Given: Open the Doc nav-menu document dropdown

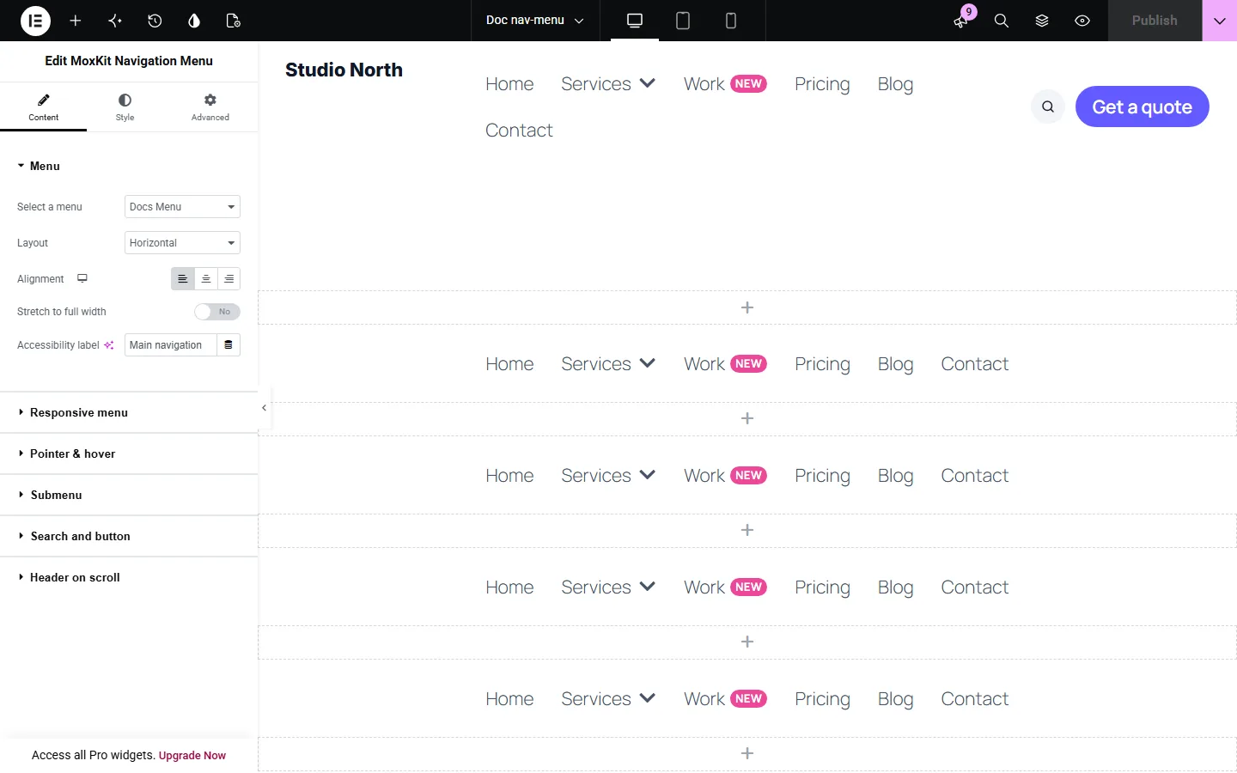Looking at the screenshot, I should pyautogui.click(x=534, y=21).
